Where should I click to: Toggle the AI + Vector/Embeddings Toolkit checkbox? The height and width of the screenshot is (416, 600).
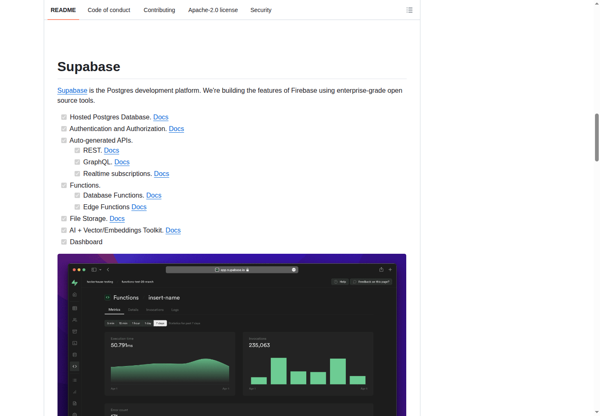pos(64,230)
